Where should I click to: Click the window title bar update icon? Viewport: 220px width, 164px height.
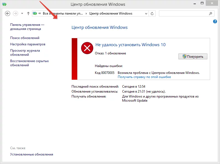pos(4,4)
